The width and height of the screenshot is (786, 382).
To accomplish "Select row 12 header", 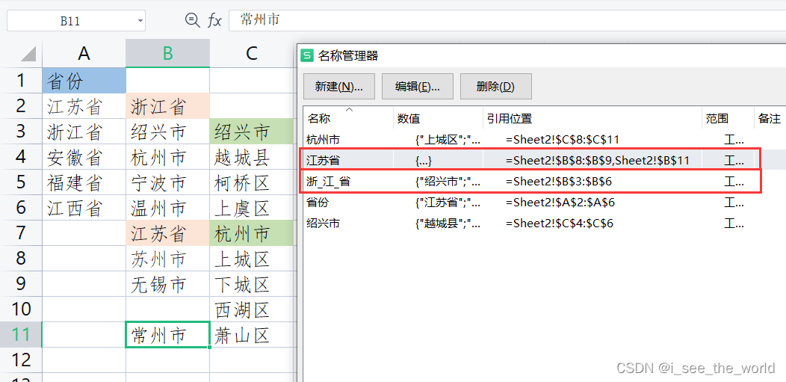I will [x=21, y=360].
